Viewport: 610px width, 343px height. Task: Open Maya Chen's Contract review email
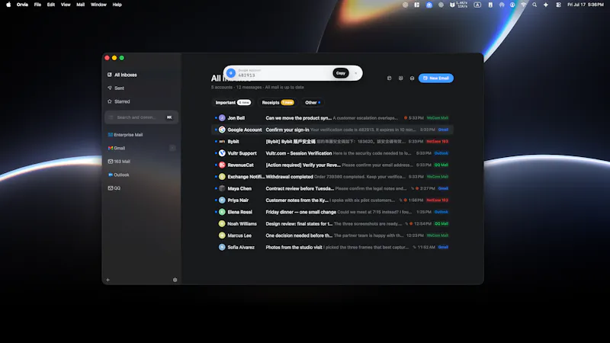tap(332, 188)
